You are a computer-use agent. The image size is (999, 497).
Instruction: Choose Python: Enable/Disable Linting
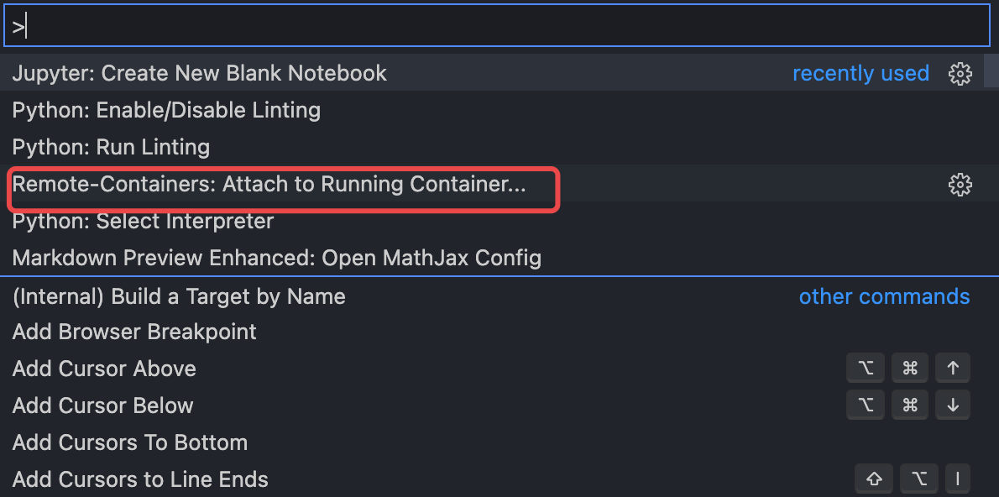(x=166, y=110)
